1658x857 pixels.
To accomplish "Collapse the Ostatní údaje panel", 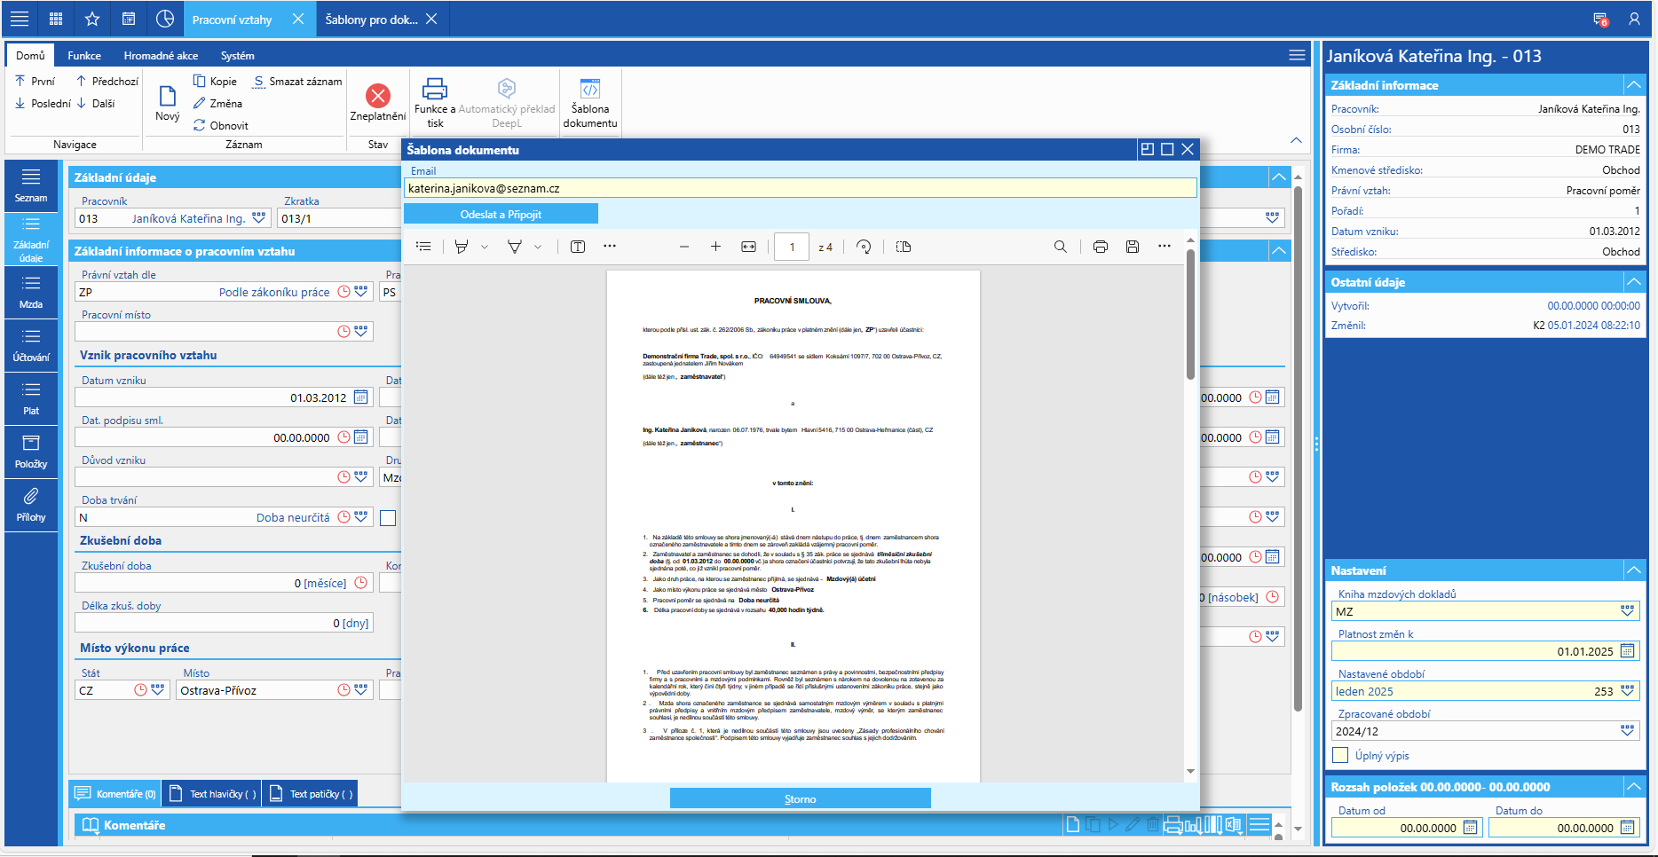I will click(x=1633, y=282).
